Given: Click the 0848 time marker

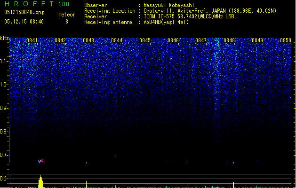Looking at the screenshot, I should (229, 40).
